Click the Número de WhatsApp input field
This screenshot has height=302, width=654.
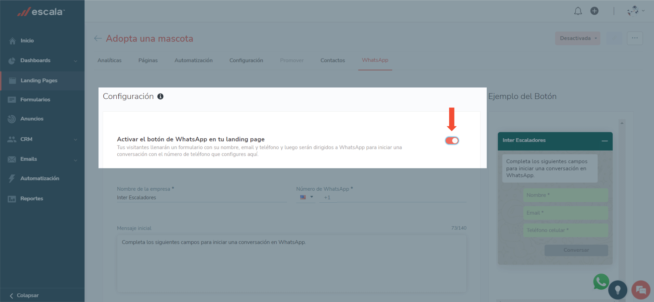[393, 198]
